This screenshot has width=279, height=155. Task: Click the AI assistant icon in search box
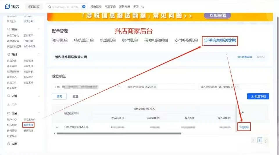tap(84, 6)
